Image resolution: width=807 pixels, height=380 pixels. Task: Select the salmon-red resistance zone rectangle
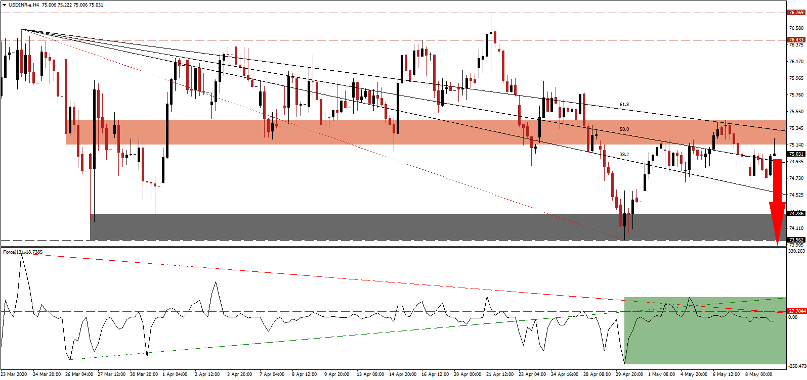[426, 132]
